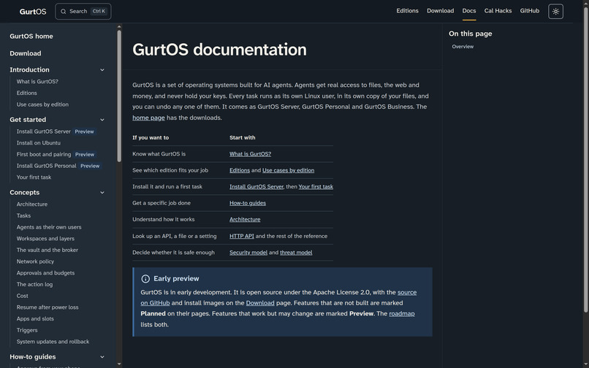
Task: Open the Editions nav item
Action: (x=407, y=11)
